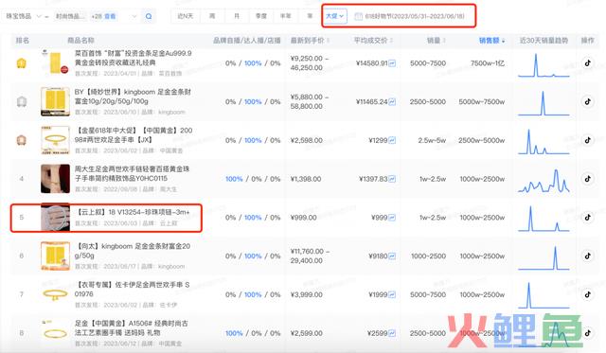The height and width of the screenshot is (353, 606).
Task: Select the 月 time range tab
Action: (x=237, y=16)
